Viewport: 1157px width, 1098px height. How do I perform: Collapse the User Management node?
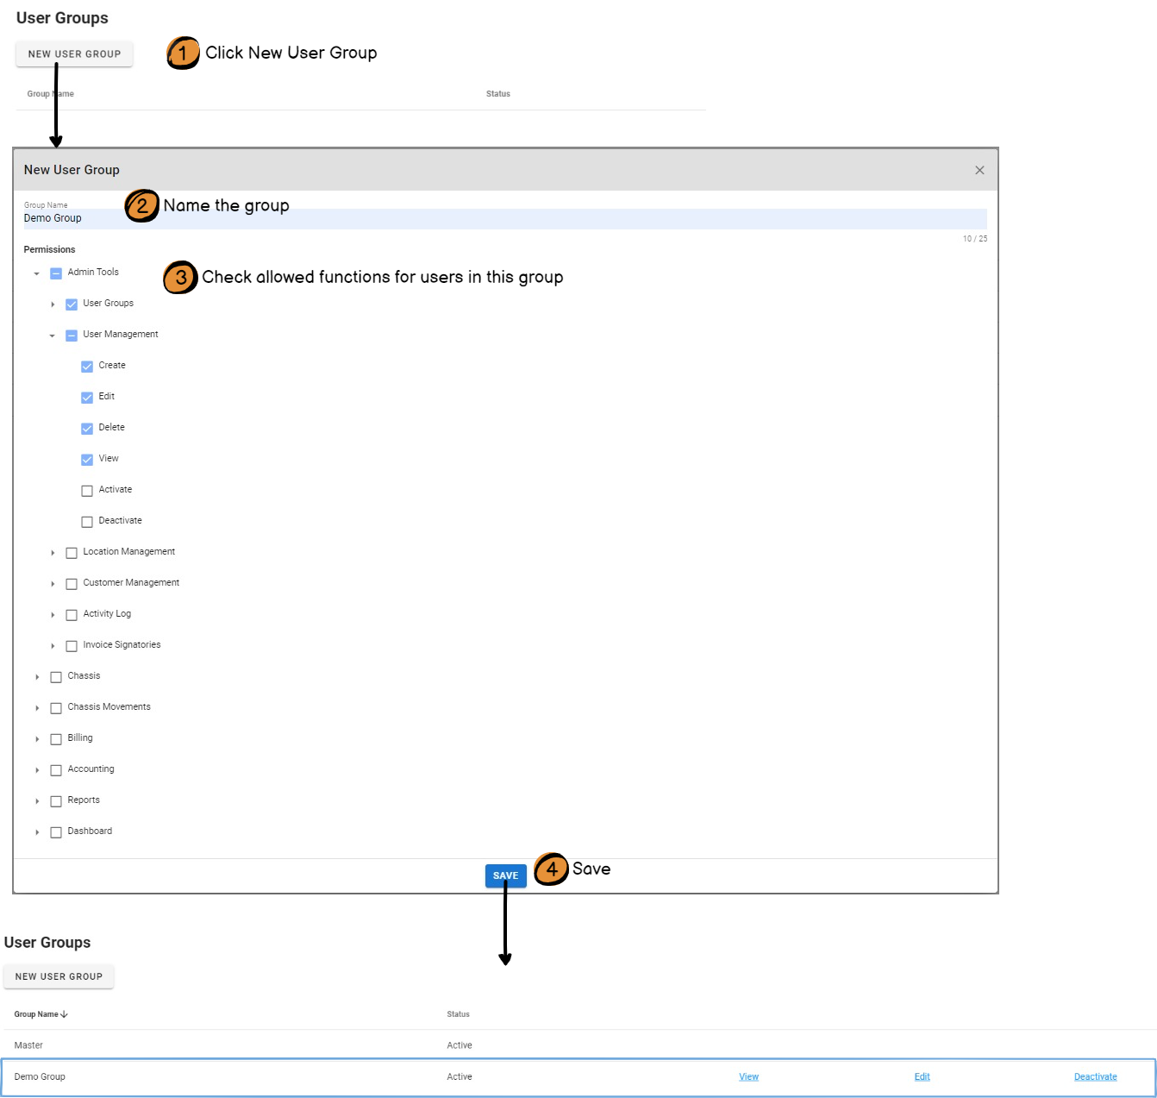point(53,336)
